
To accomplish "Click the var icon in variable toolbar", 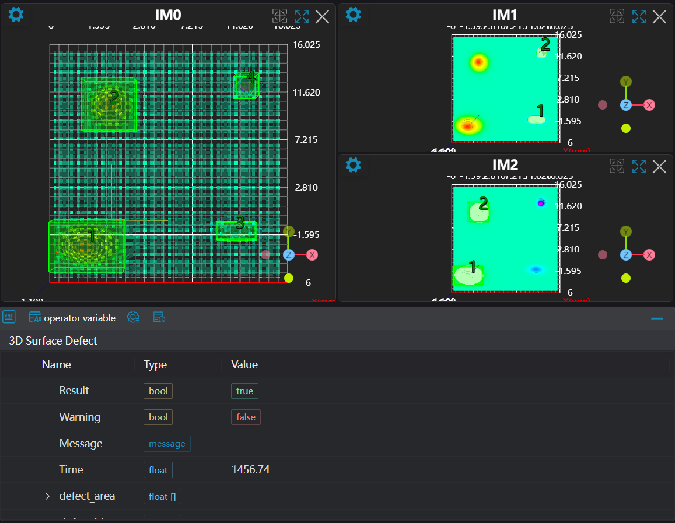I will click(9, 317).
